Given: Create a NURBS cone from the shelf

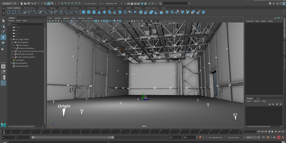Looking at the screenshot, I should pyautogui.click(x=99, y=12).
